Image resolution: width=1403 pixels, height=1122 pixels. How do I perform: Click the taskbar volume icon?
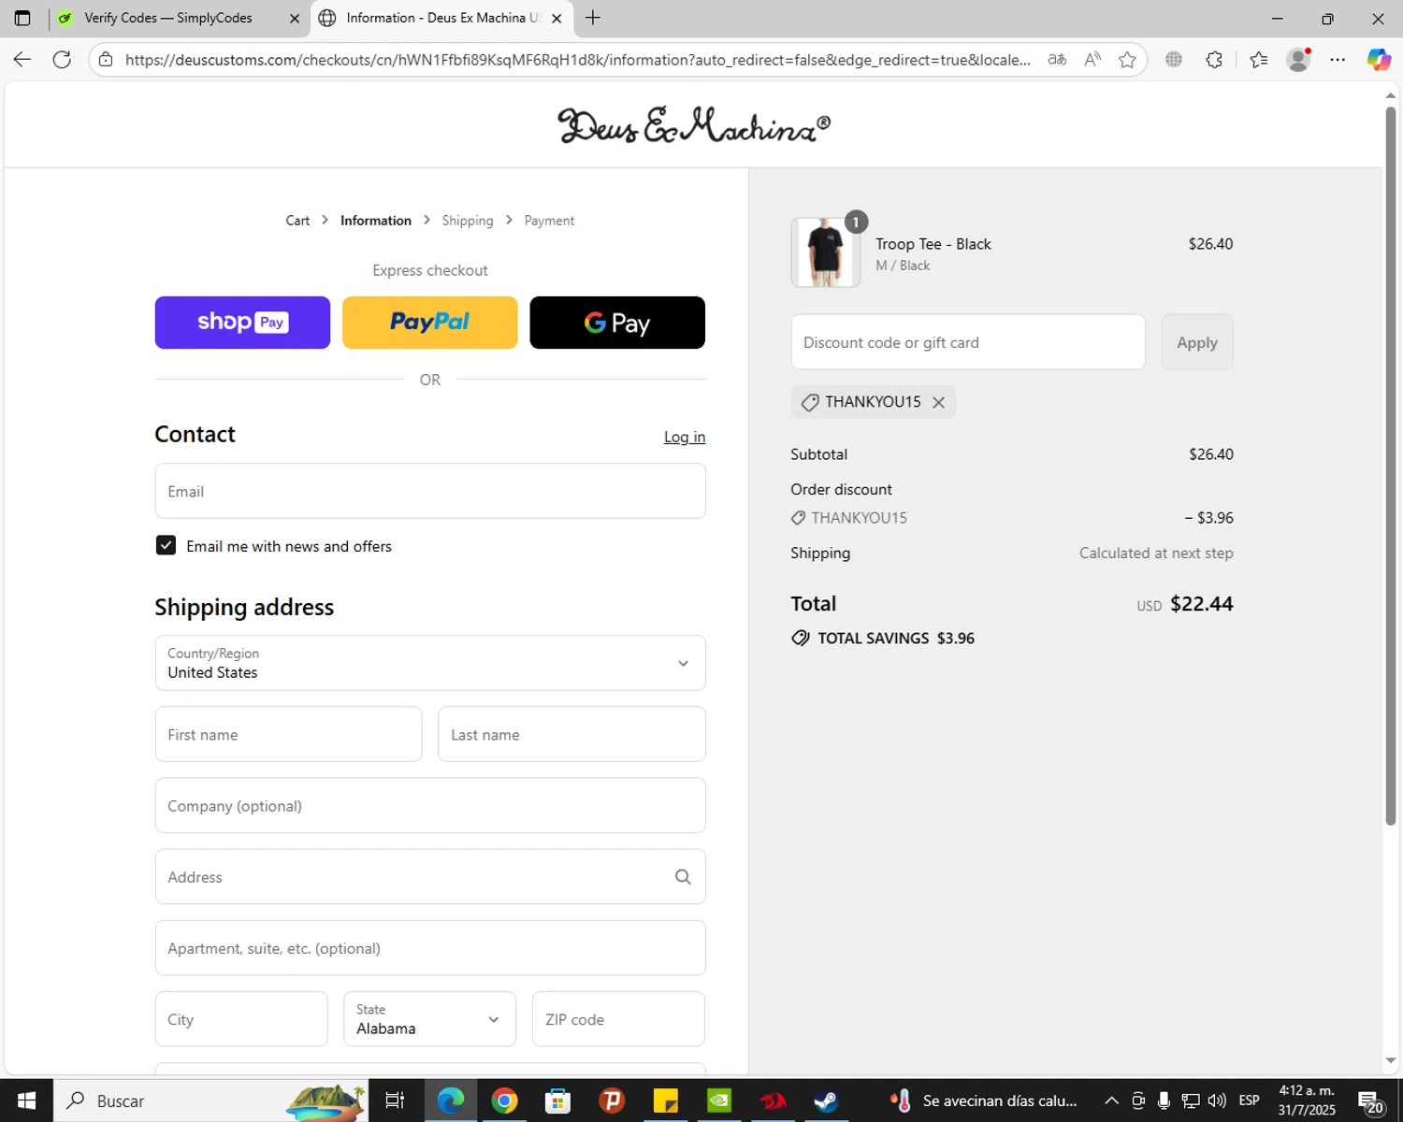[x=1217, y=1100]
